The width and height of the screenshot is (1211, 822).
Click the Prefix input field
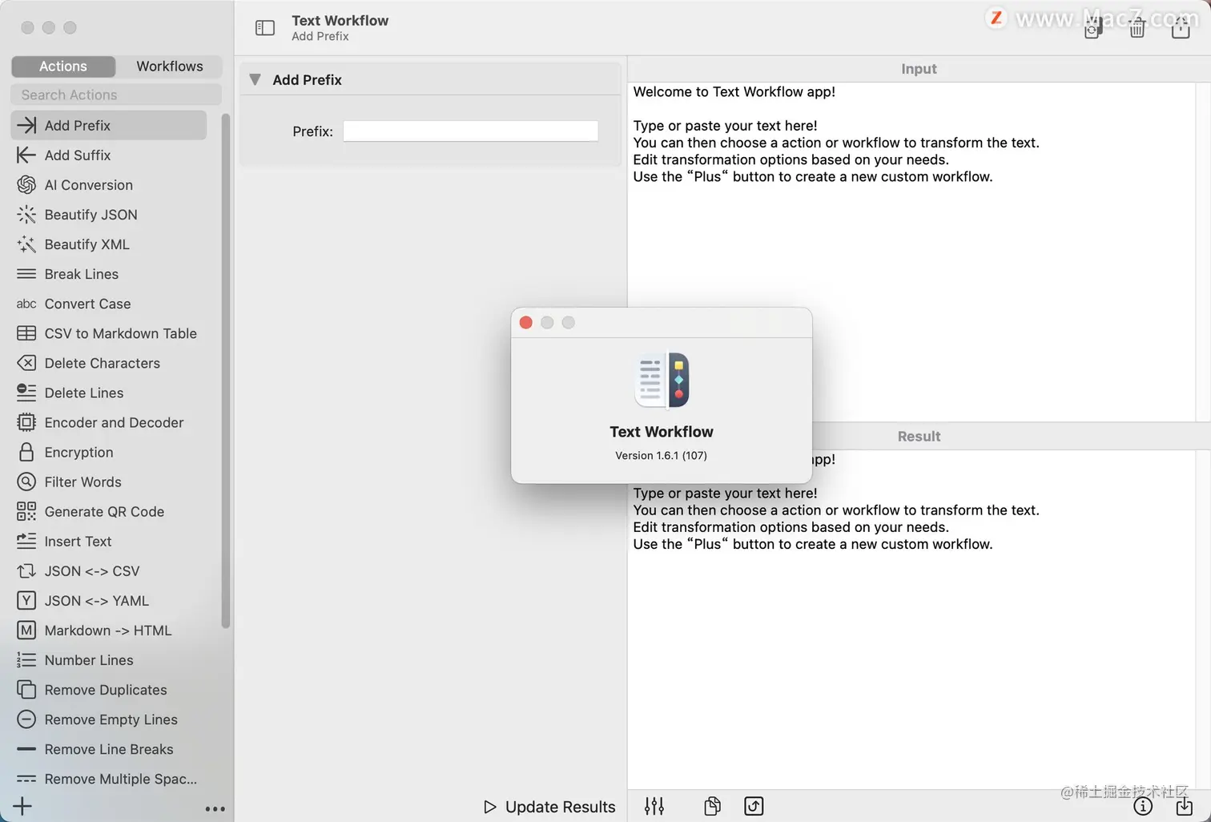coord(470,131)
